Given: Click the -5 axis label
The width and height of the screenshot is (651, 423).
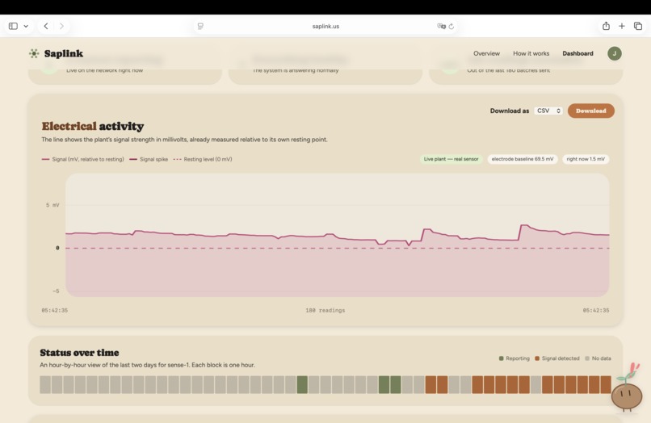Looking at the screenshot, I should tap(56, 291).
